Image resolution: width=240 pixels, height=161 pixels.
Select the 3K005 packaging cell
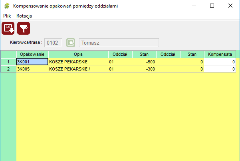click(32, 69)
